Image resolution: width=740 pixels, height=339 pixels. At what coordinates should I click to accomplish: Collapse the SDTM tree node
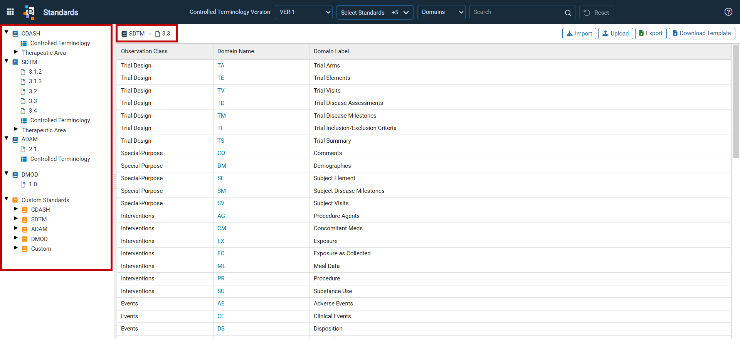point(7,61)
